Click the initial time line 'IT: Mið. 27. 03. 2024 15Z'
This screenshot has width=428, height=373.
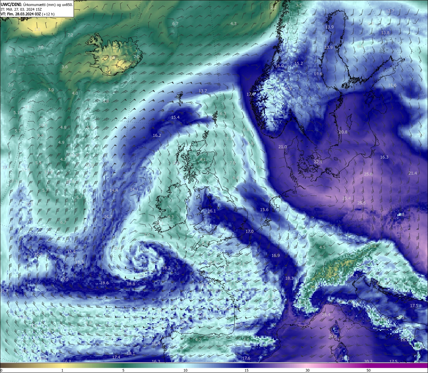click(21, 9)
